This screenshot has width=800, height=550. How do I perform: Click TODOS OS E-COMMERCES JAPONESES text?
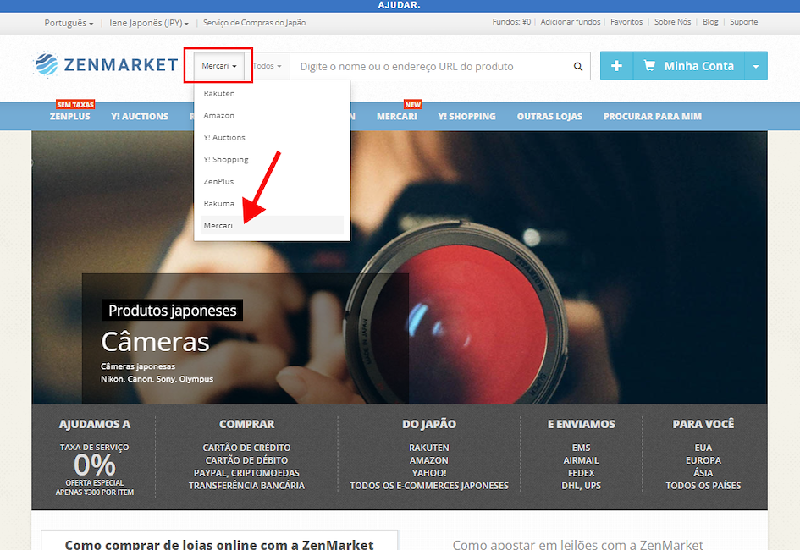(x=429, y=486)
